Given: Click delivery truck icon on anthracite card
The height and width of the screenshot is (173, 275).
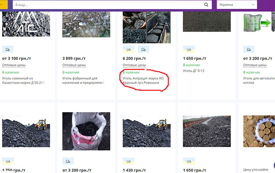Looking at the screenshot, I should [x=143, y=49].
